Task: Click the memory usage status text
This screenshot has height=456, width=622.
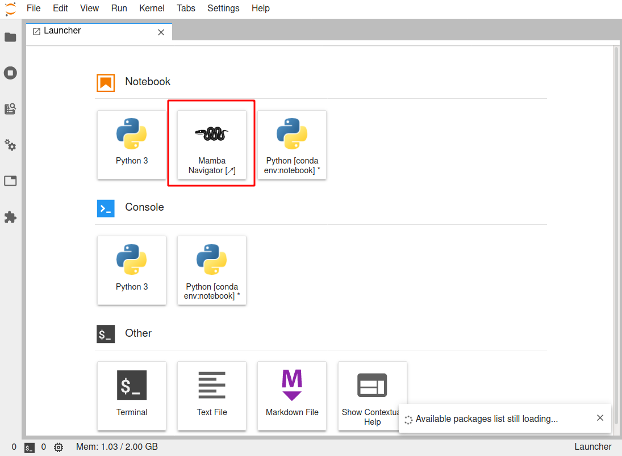Action: pyautogui.click(x=116, y=447)
